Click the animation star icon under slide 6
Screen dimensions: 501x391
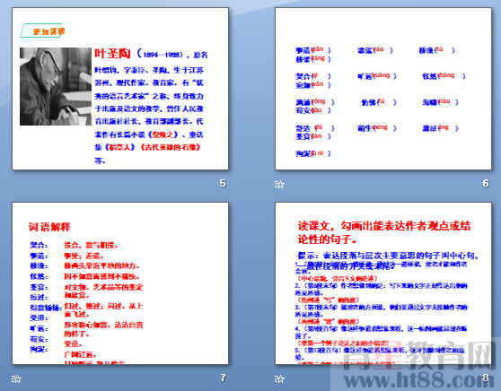[279, 184]
